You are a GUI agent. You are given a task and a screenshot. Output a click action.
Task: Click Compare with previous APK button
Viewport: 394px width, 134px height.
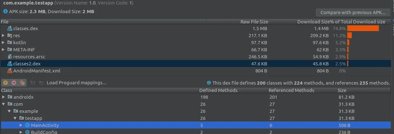353,13
